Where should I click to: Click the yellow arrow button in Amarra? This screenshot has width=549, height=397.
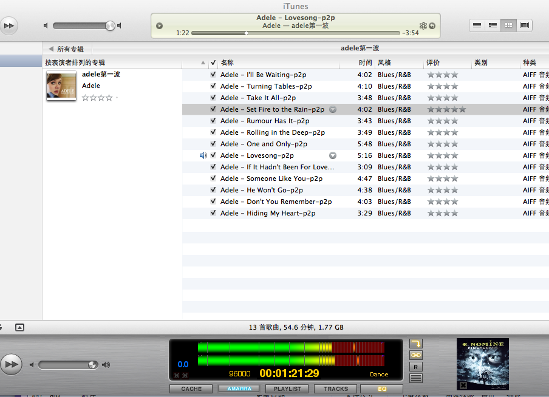coord(416,344)
